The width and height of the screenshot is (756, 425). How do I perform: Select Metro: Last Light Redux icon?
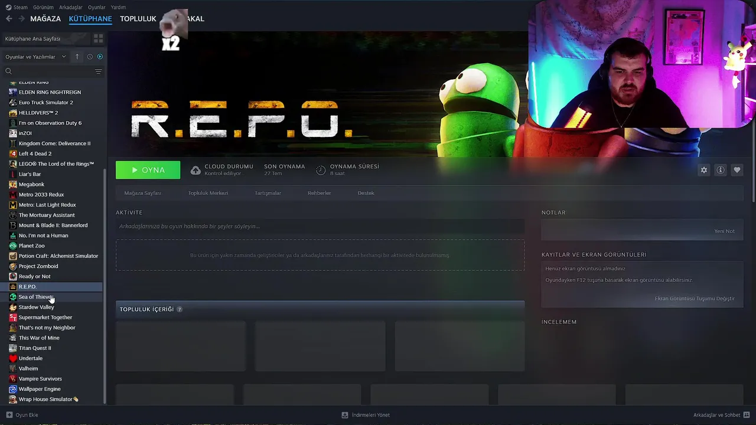[x=13, y=205]
